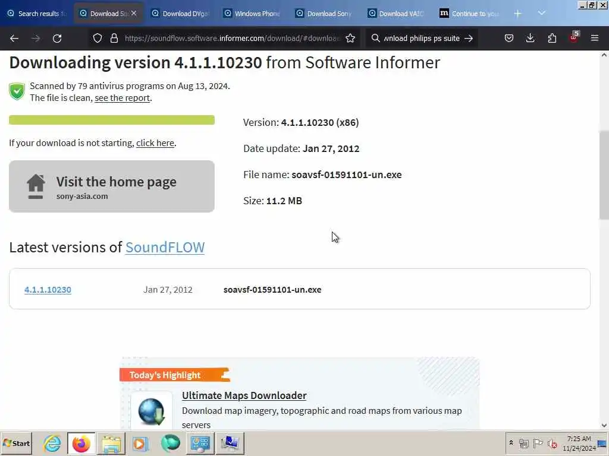This screenshot has height=456, width=609.
Task: Reload the current page
Action: [57, 39]
